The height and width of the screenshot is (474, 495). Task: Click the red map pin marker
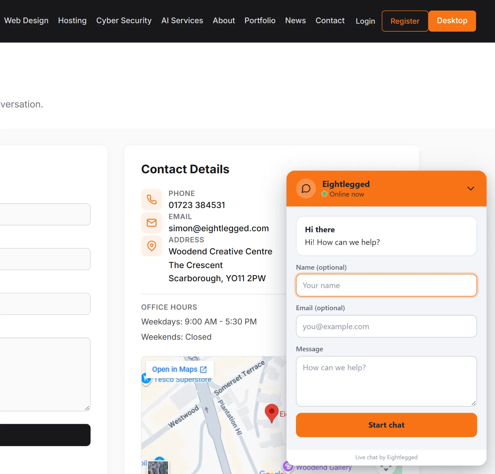tap(272, 413)
